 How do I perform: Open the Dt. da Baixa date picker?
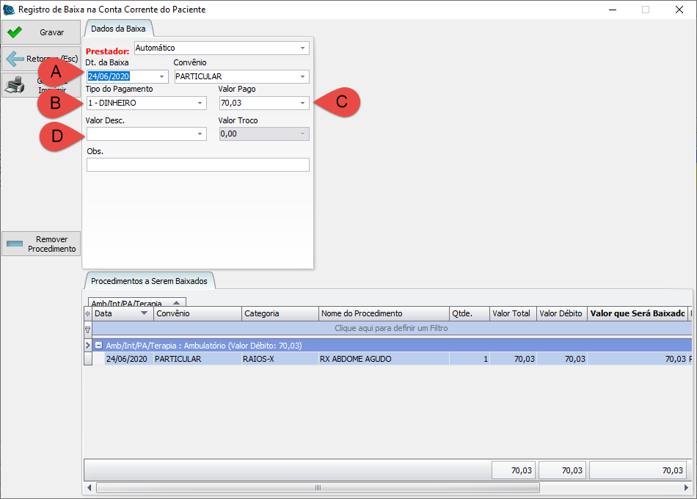[161, 76]
